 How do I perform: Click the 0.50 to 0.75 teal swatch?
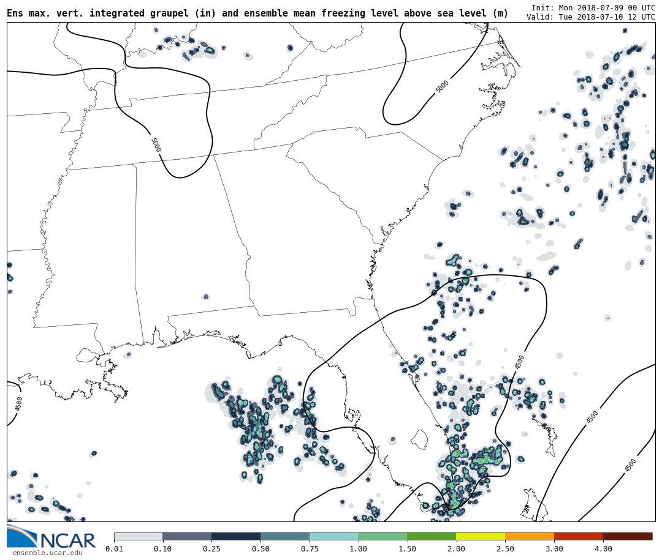tap(285, 536)
